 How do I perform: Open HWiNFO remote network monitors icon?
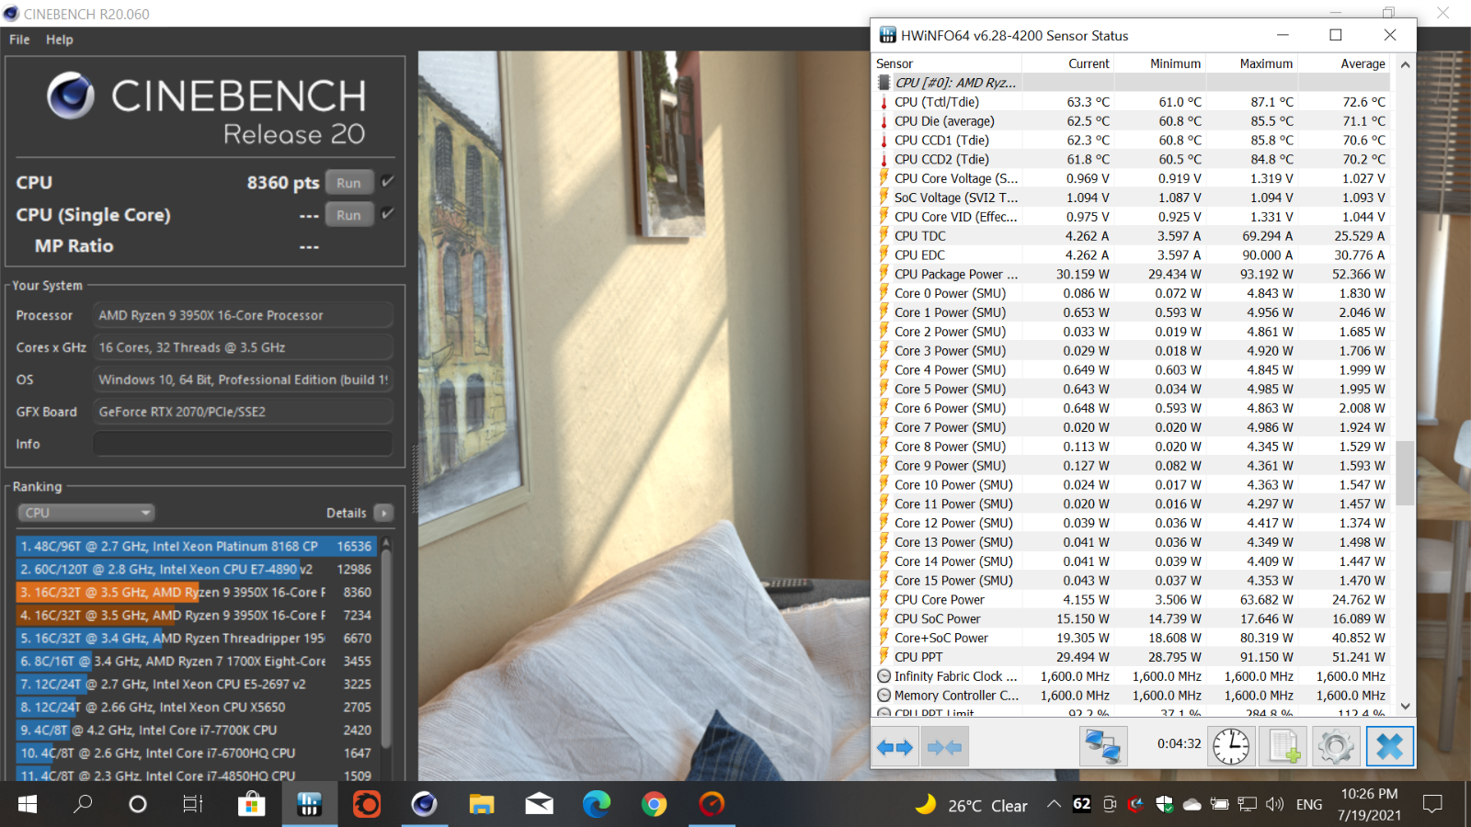[x=1103, y=747]
